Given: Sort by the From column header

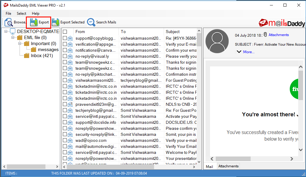Looking at the screenshot, I should click(x=96, y=32).
